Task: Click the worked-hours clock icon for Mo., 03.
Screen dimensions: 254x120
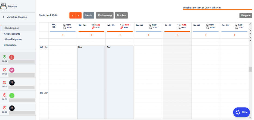Action: point(65,25)
